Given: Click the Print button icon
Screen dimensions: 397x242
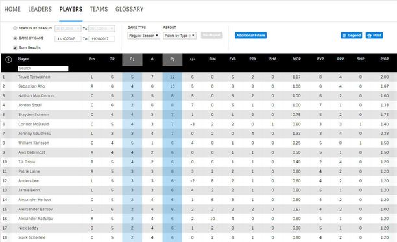Looking at the screenshot, I should click(369, 36).
